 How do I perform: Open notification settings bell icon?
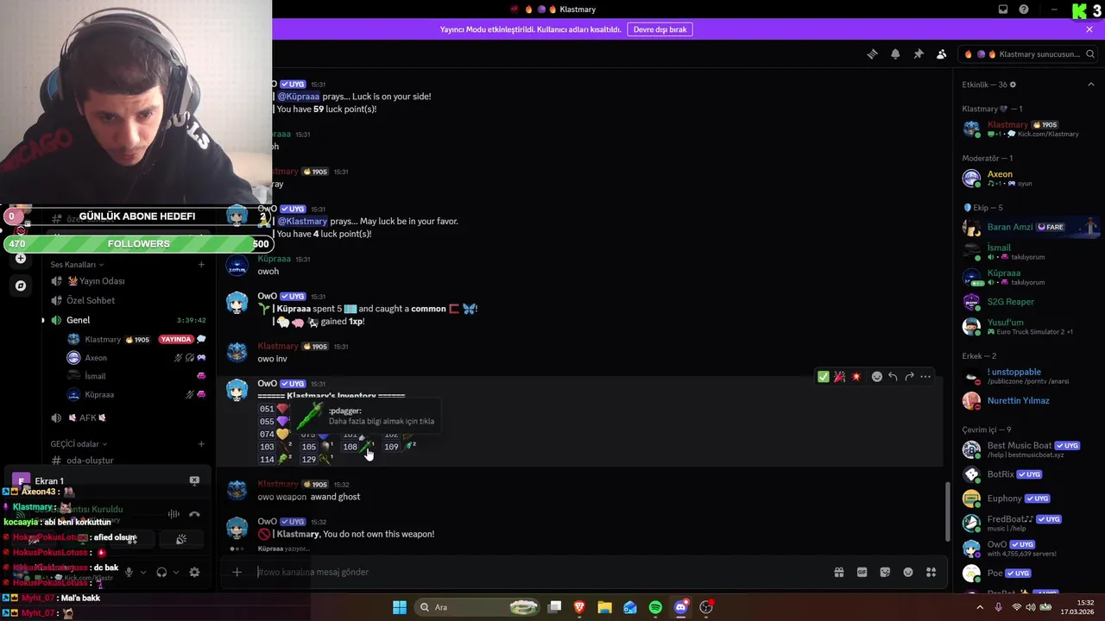pos(895,53)
